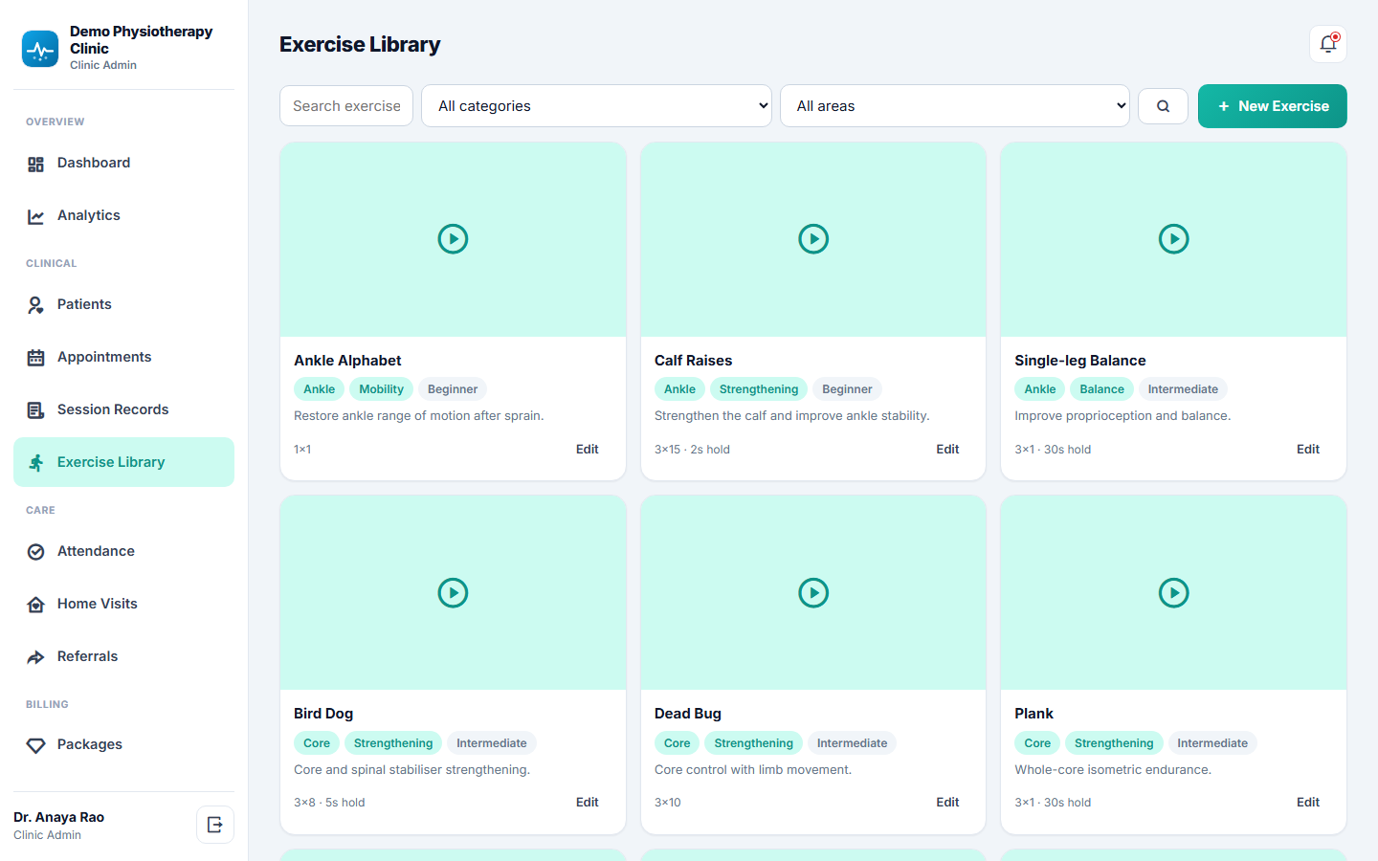Screen dimensions: 1378x861
Task: Click the clinic pulse logo icon
Action: point(40,49)
